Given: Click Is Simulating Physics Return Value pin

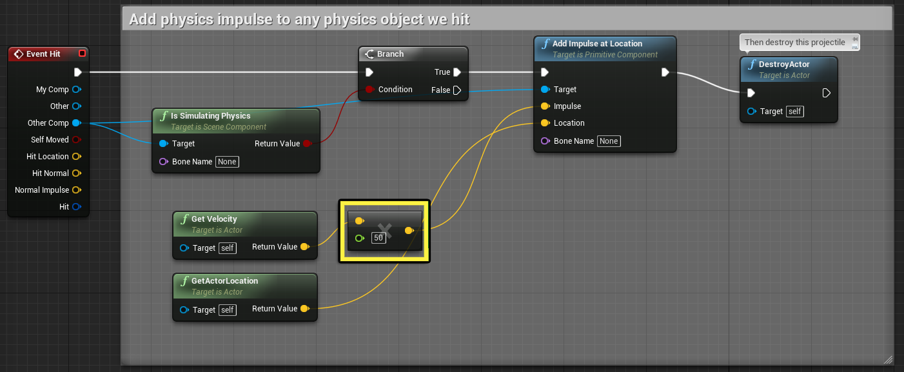Looking at the screenshot, I should click(307, 143).
